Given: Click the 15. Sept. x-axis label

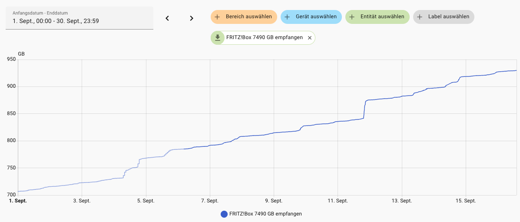Looking at the screenshot, I should pos(466,201).
